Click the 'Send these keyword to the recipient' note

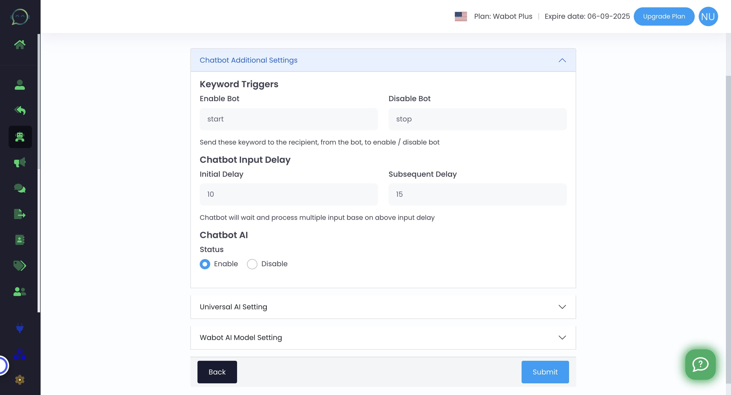320,142
